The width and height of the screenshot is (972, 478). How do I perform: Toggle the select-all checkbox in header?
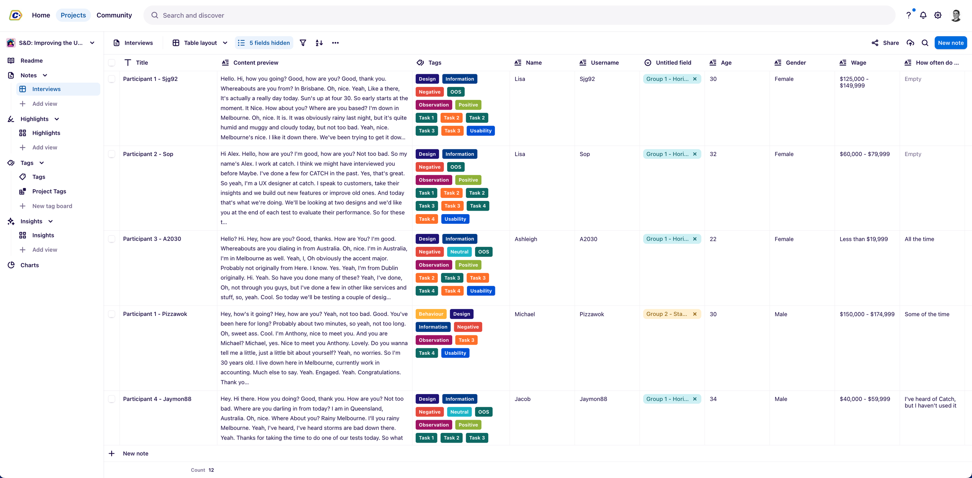(x=112, y=63)
